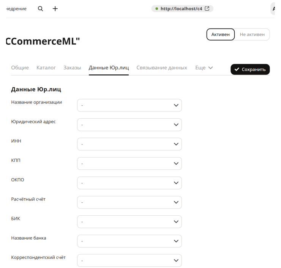Click the Юридический адрес label
Screen dimensions: 281x268
pos(33,122)
